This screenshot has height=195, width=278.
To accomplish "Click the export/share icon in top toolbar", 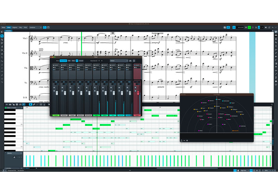I will tap(269, 27).
